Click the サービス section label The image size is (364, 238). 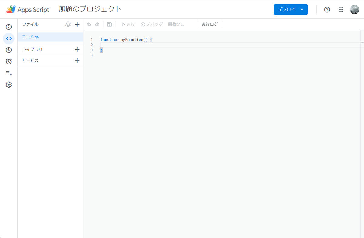pos(30,61)
